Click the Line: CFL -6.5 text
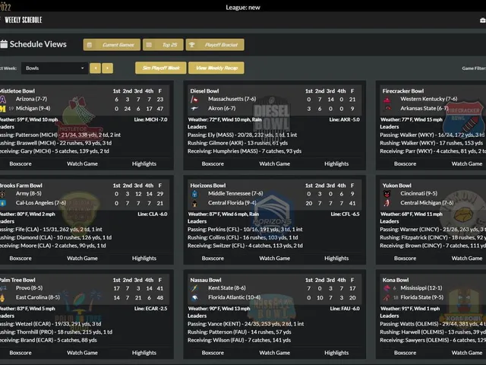Image resolution: width=486 pixels, height=365 pixels. click(345, 214)
